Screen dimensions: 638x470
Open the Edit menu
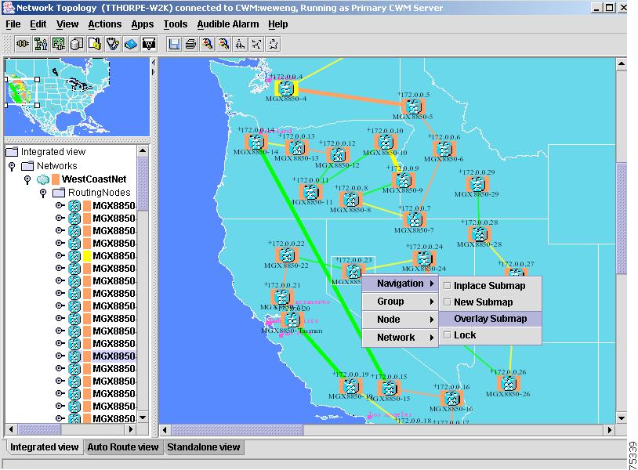[38, 24]
